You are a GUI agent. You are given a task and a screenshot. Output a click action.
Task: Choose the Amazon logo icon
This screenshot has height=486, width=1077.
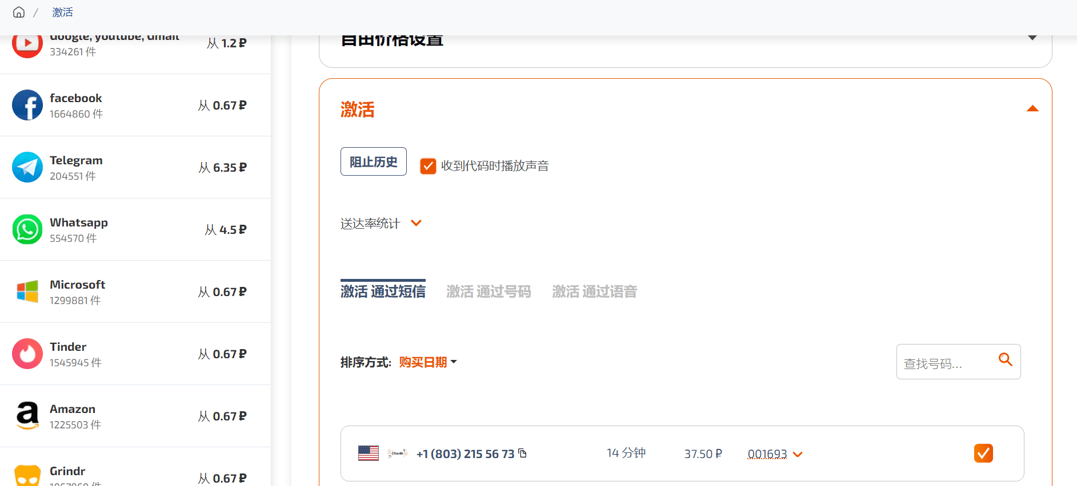[27, 416]
